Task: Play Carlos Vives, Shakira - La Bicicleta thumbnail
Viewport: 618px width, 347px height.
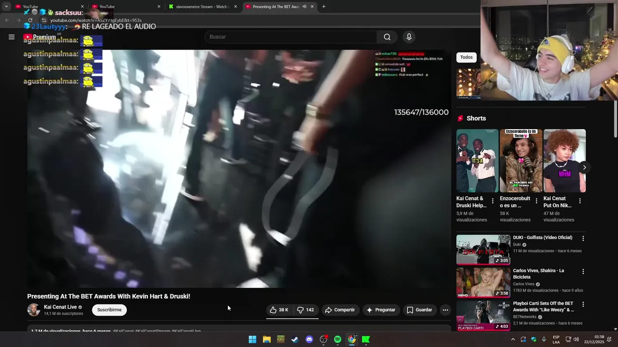Action: [x=483, y=282]
